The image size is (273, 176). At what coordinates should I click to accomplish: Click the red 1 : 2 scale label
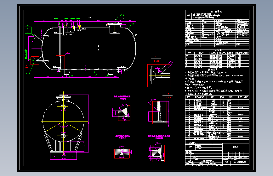click(x=156, y=61)
